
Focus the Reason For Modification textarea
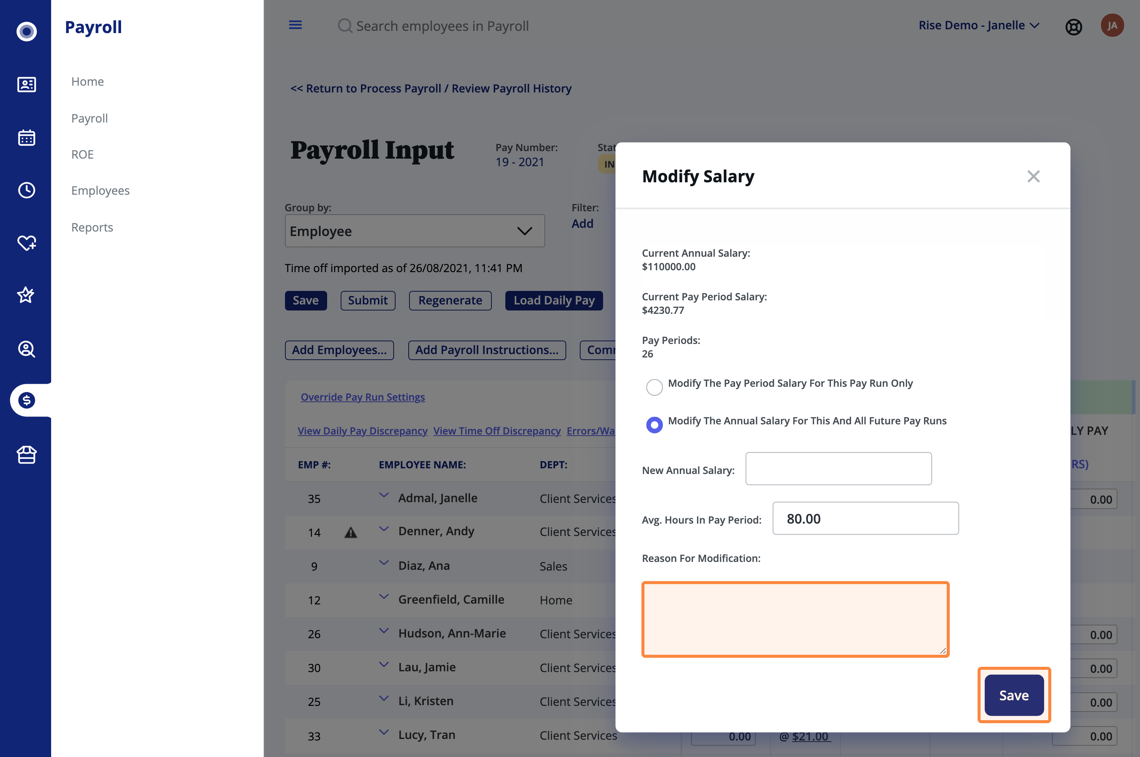[795, 619]
